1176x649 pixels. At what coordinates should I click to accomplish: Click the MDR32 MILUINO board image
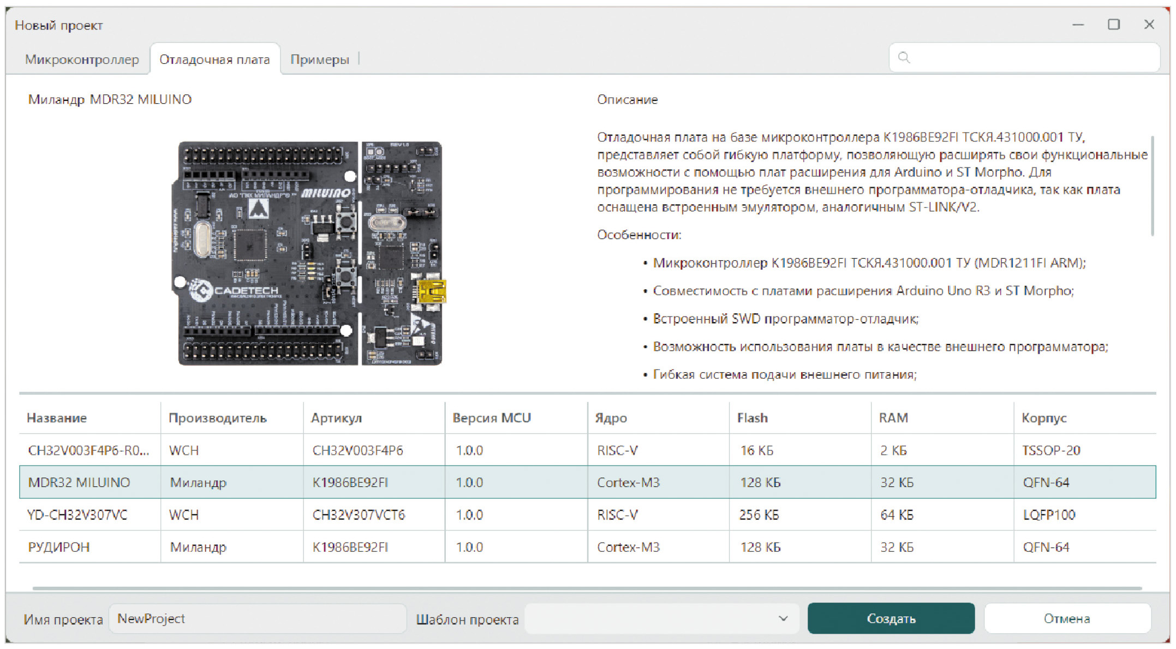pyautogui.click(x=310, y=253)
